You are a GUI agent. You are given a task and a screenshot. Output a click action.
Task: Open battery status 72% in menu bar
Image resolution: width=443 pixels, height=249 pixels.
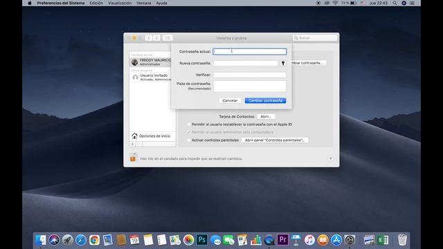pos(349,3)
